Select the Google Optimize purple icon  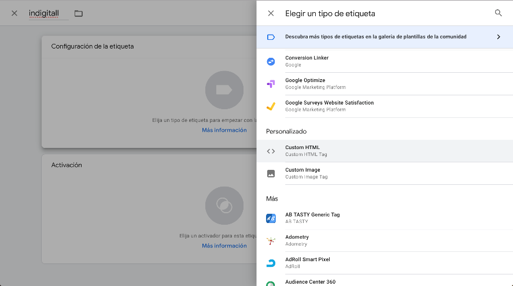pos(271,84)
